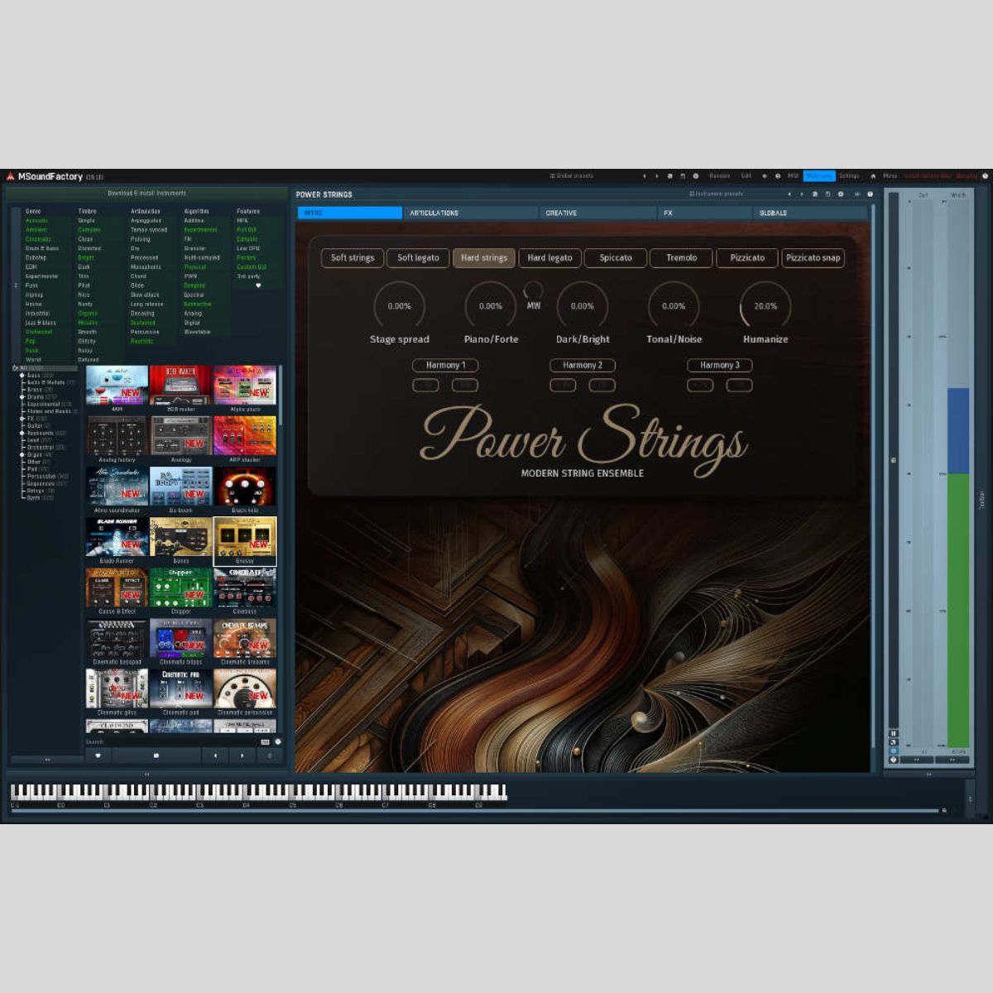This screenshot has width=993, height=993.
Task: Open Global presets menu
Action: coord(572,176)
